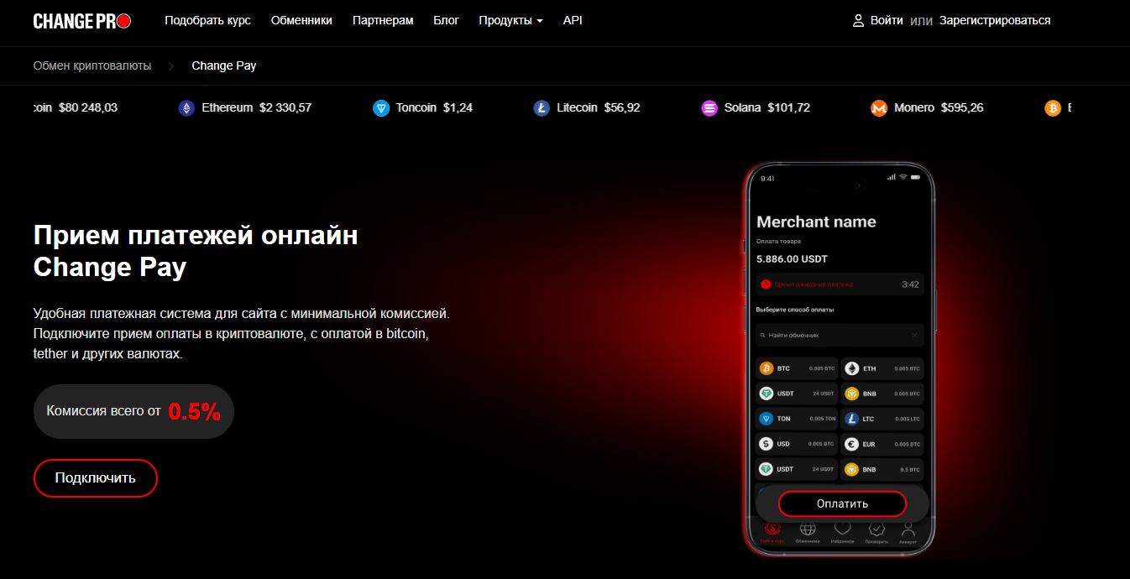Screen dimensions: 1130x579
Task: Select the BNB 0.5 BTC payment option
Action: 882,469
